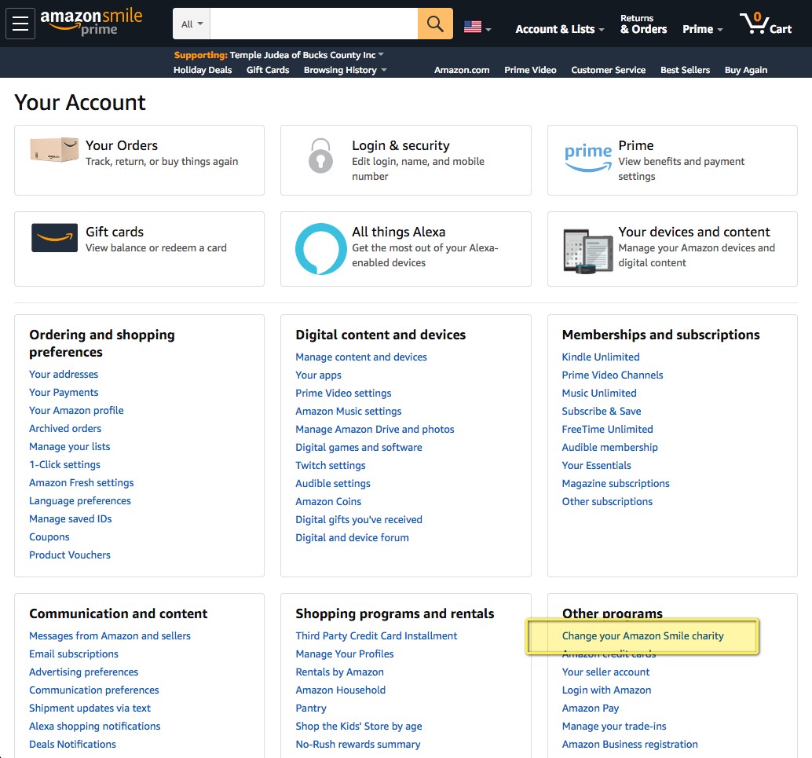
Task: Open Customer Service from the nav bar
Action: (608, 70)
